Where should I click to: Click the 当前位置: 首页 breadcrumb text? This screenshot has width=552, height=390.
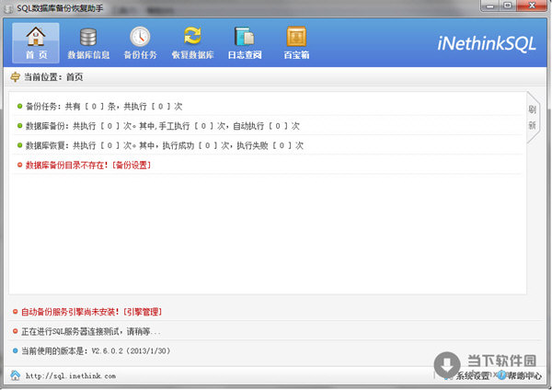coord(53,77)
